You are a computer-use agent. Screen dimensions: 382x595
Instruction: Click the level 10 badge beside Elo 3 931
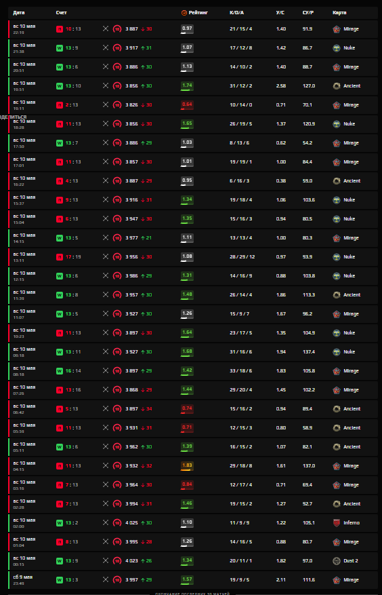pyautogui.click(x=117, y=428)
